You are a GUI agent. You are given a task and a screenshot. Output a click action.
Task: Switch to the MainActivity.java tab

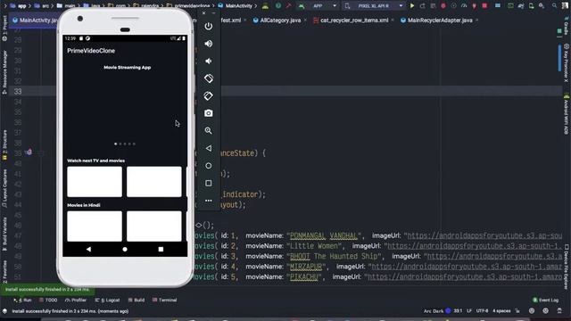(x=35, y=21)
